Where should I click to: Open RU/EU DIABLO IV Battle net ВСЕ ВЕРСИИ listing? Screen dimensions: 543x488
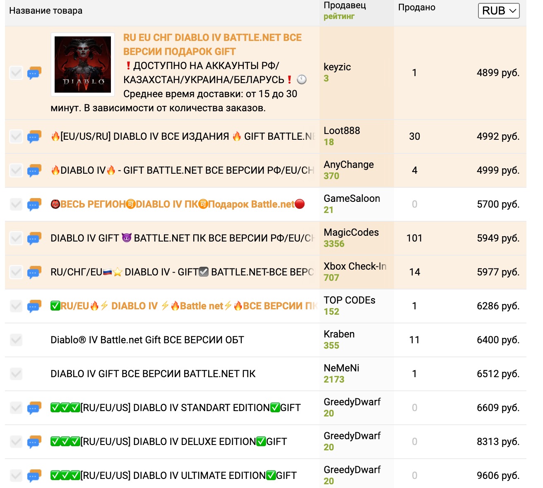(x=184, y=306)
